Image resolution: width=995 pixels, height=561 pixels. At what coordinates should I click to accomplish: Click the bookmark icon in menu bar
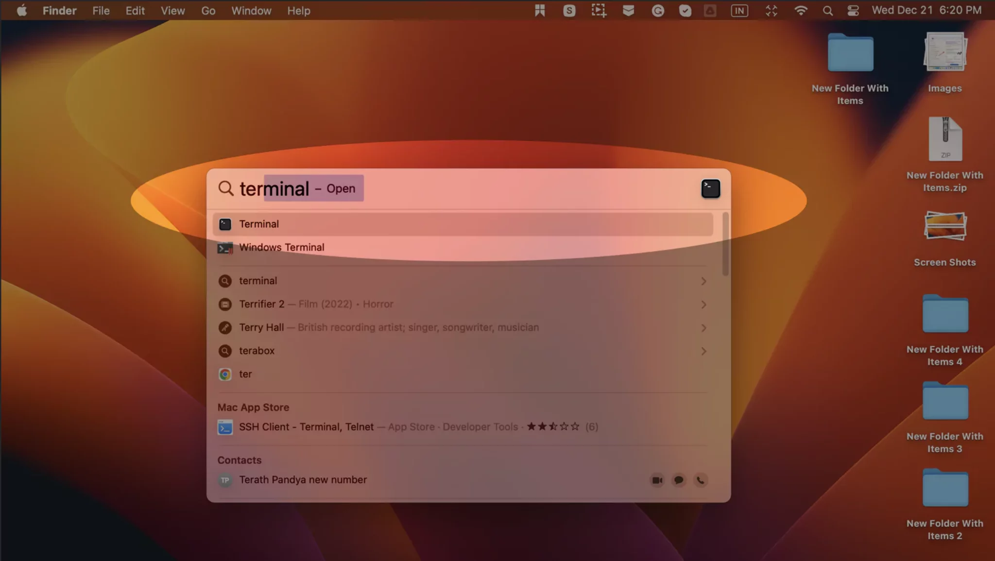(x=539, y=10)
